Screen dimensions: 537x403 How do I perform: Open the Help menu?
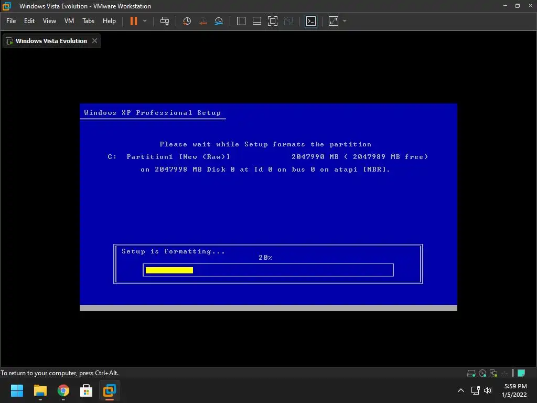pyautogui.click(x=109, y=21)
